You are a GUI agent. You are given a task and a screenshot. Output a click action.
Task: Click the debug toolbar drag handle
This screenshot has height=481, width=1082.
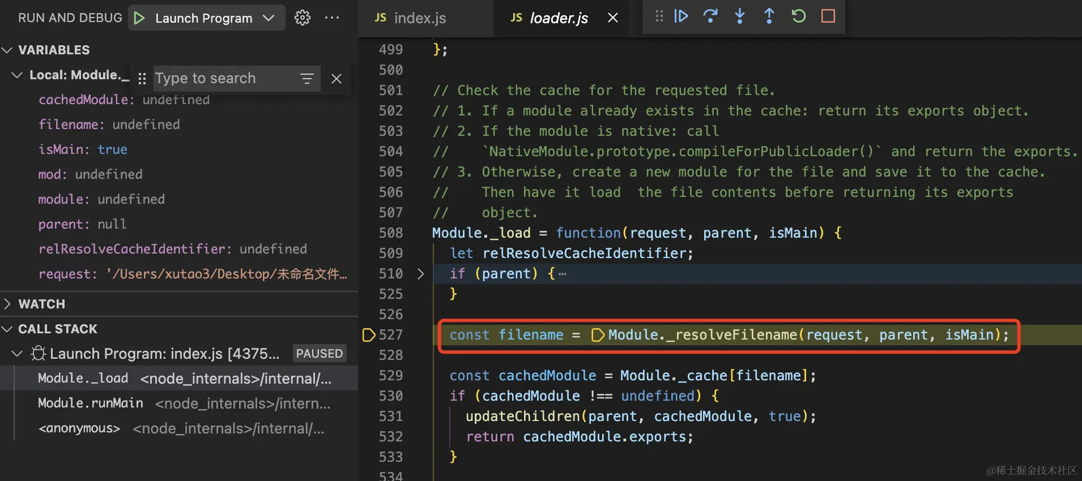click(x=659, y=16)
